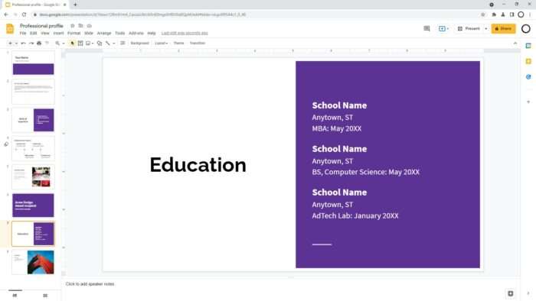Click the undo arrow icon
The image size is (536, 301).
click(23, 44)
